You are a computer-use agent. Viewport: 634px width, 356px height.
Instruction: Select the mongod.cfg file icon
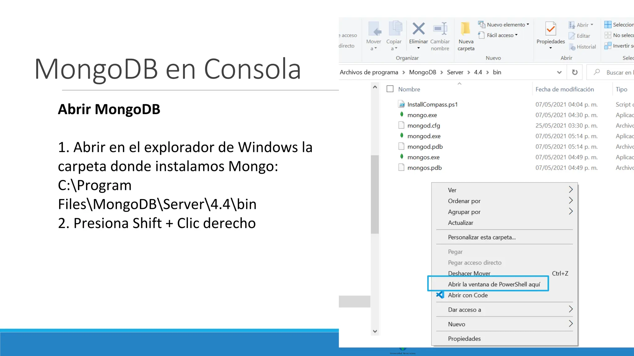tap(401, 125)
